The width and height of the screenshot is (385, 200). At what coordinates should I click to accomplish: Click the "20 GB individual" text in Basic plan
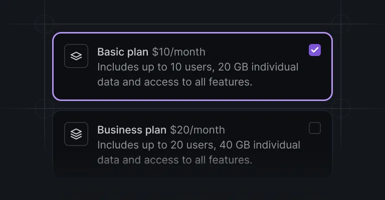coord(258,67)
